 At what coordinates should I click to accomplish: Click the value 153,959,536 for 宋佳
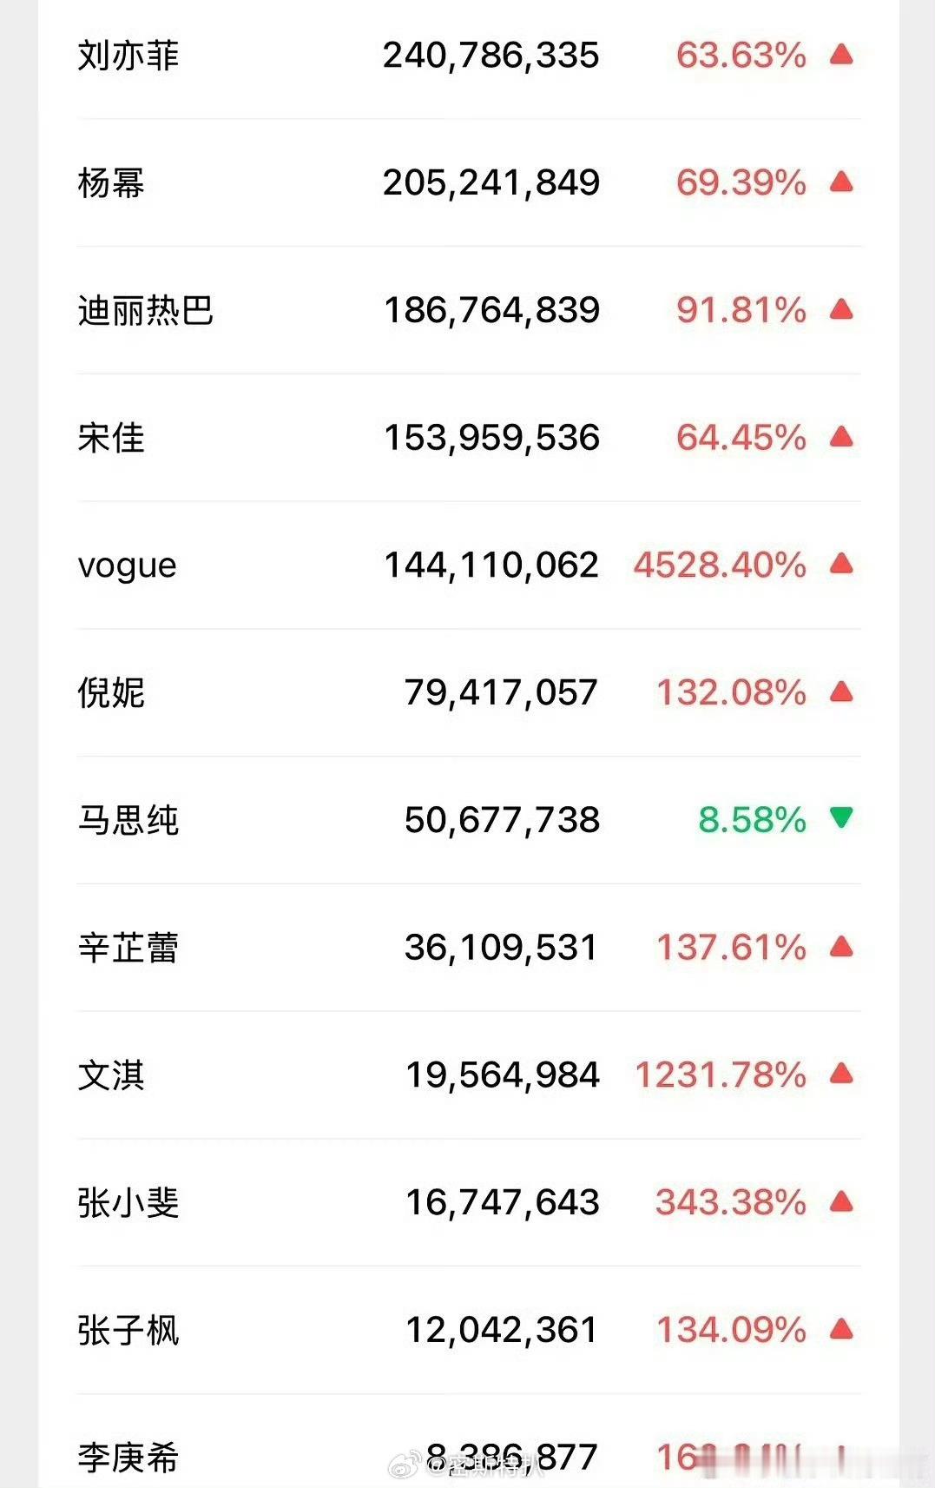pos(491,437)
